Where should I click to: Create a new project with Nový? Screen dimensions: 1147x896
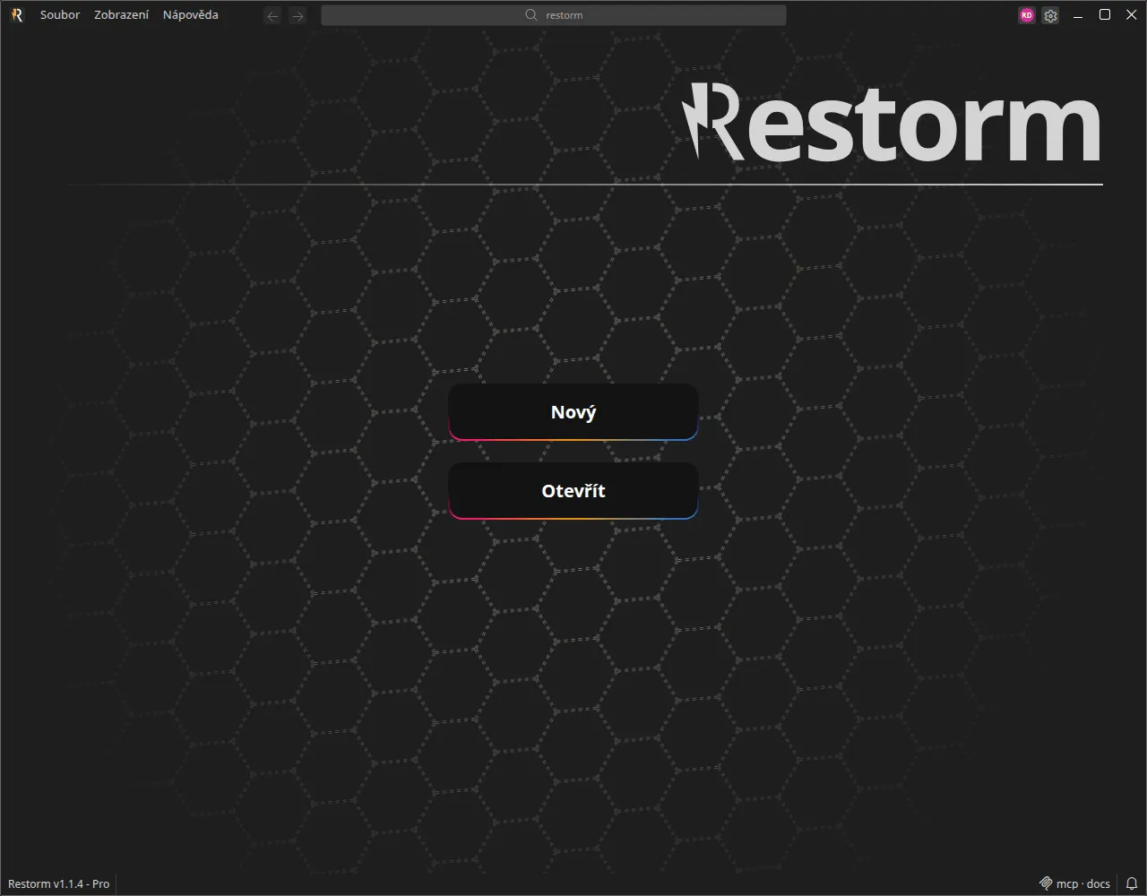click(x=573, y=412)
